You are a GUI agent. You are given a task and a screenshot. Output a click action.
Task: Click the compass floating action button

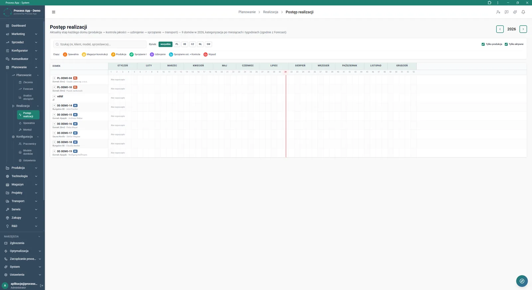(x=522, y=281)
